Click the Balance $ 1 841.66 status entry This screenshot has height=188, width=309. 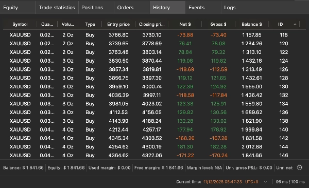23,168
